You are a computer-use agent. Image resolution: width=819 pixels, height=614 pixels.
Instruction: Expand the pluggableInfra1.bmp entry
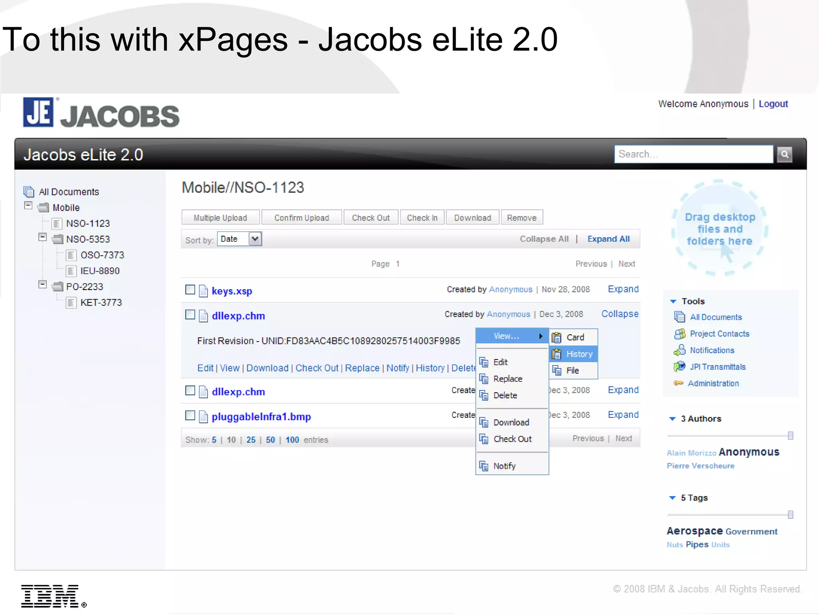tap(623, 415)
